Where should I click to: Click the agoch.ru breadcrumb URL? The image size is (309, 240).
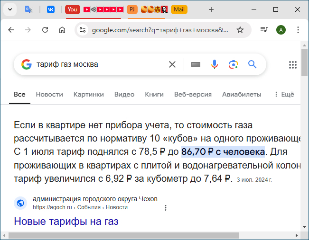pyautogui.click(x=80, y=207)
